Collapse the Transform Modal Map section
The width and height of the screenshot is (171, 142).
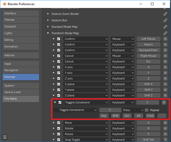[48, 33]
